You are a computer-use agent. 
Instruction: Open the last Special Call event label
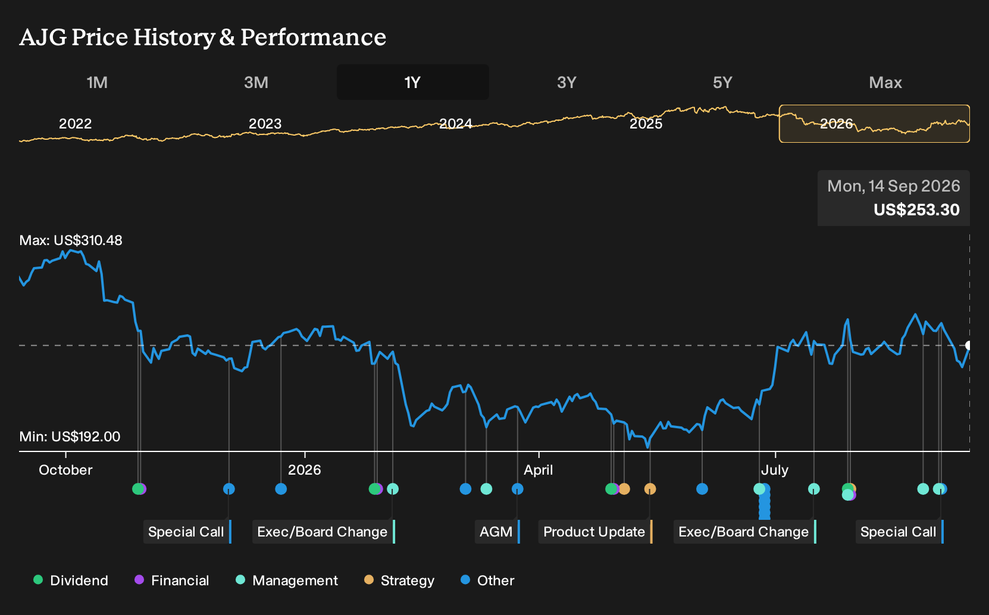coord(899,532)
